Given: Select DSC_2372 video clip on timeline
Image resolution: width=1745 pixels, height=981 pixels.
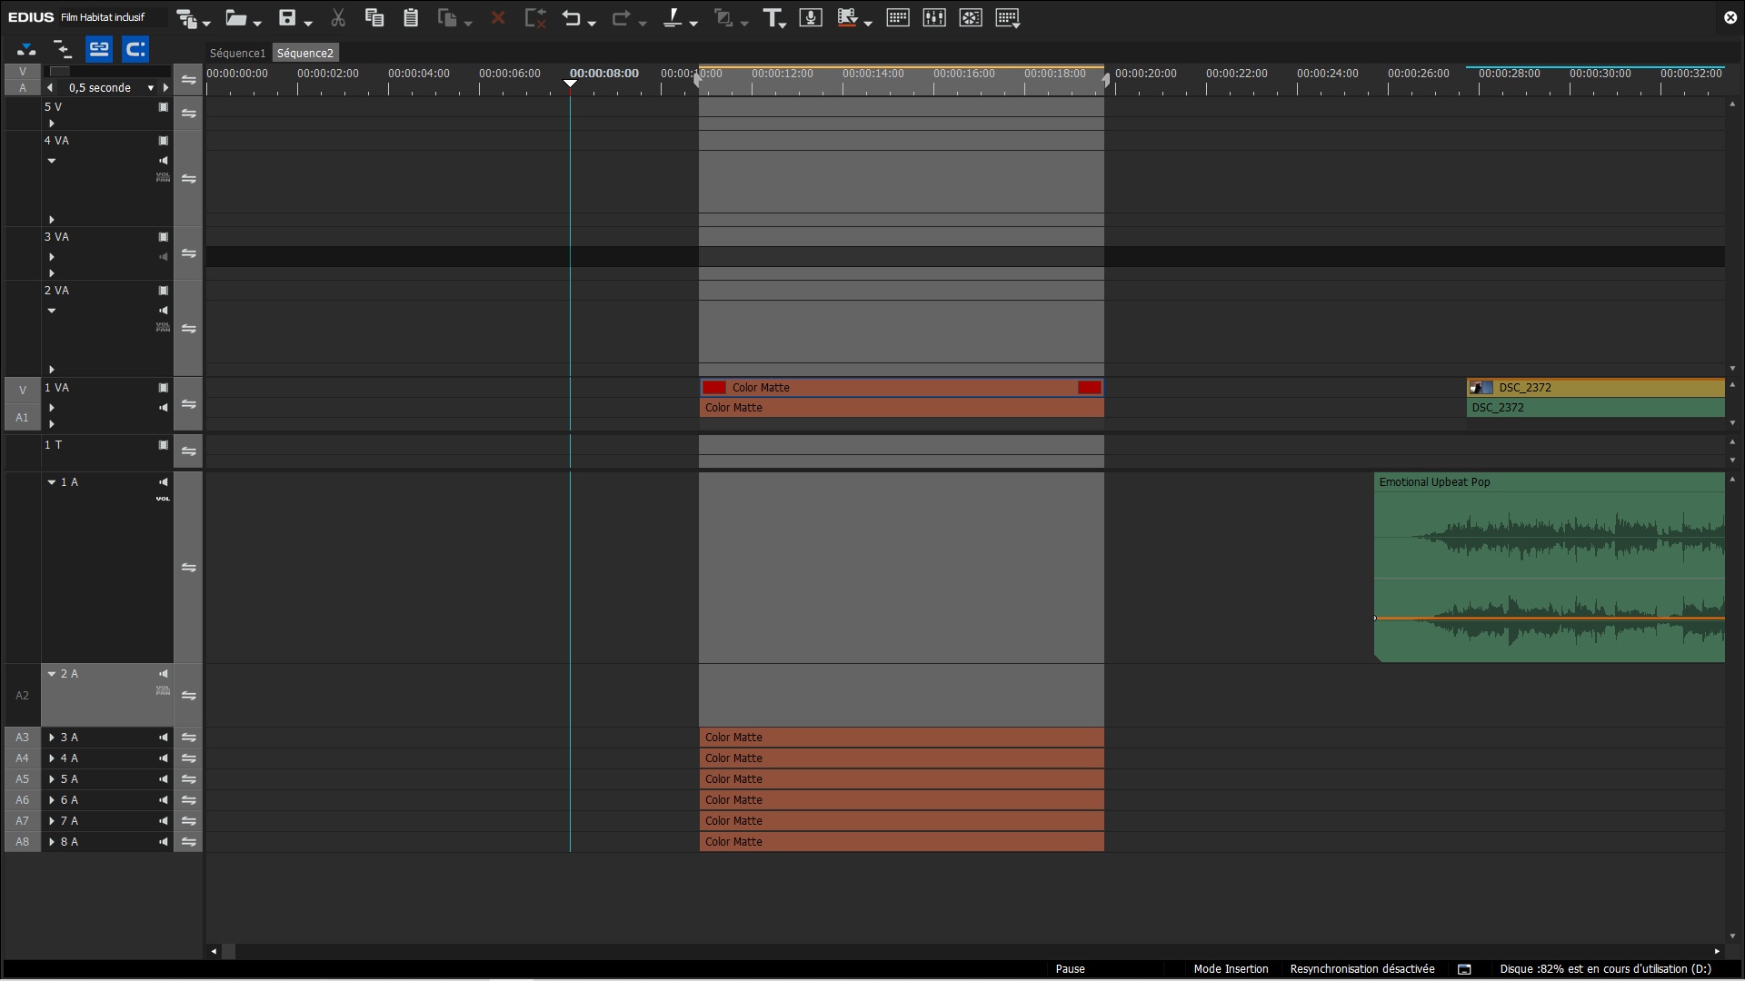Looking at the screenshot, I should click(1596, 388).
